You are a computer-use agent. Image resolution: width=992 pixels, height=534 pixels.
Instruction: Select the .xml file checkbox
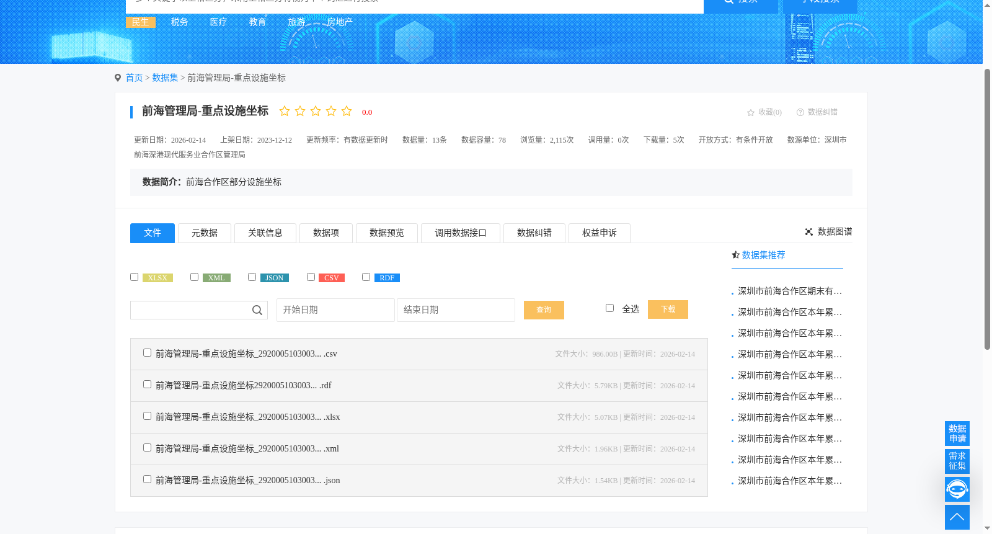[147, 448]
